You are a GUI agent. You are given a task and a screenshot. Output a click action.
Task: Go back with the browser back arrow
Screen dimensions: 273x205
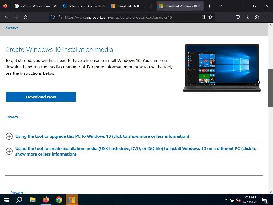point(6,17)
